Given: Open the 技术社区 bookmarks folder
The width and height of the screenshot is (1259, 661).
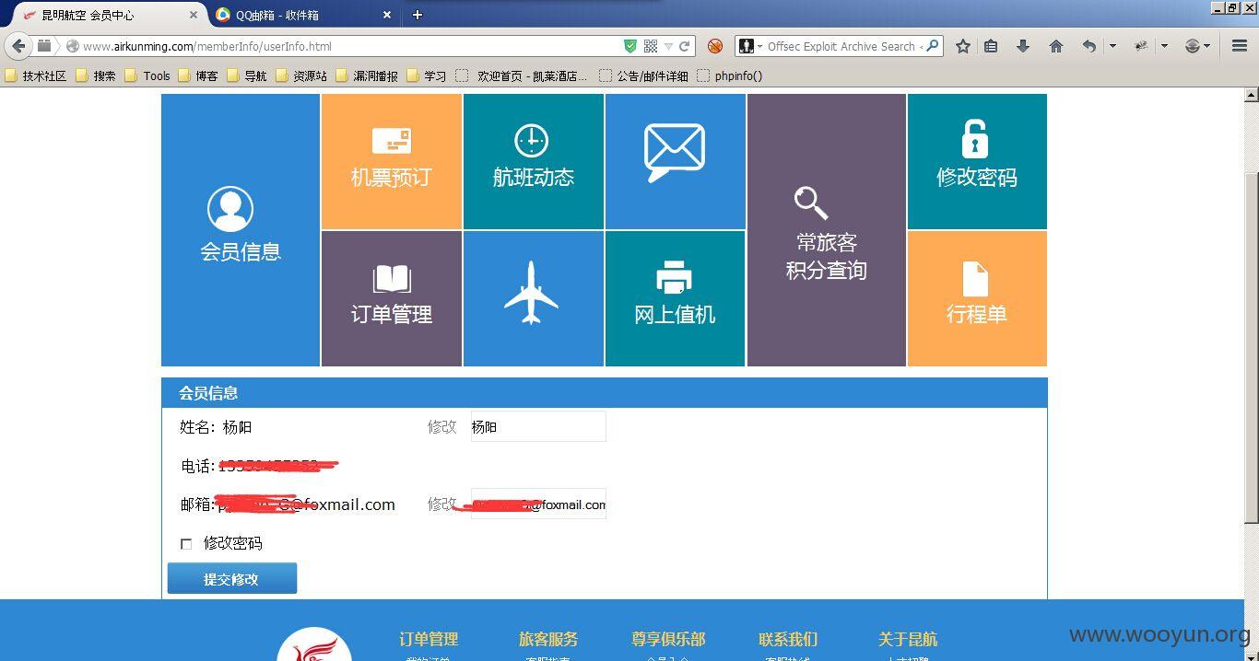Looking at the screenshot, I should click(x=36, y=75).
